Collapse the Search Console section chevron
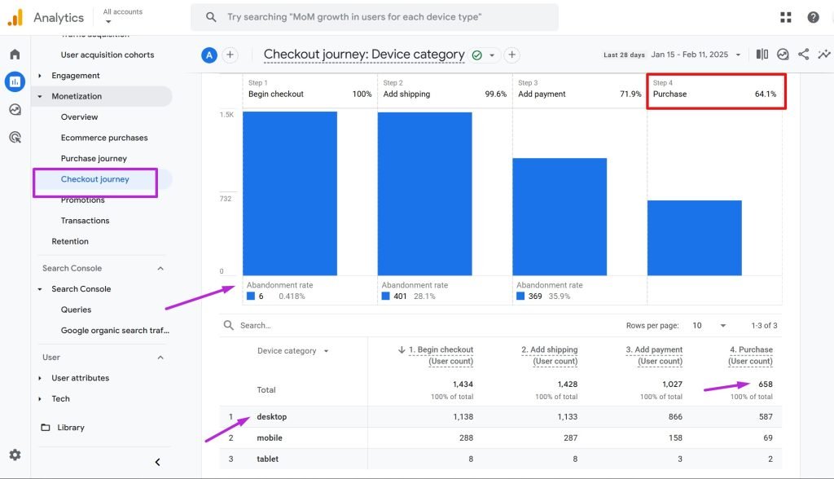The height and width of the screenshot is (479, 834). pos(160,268)
